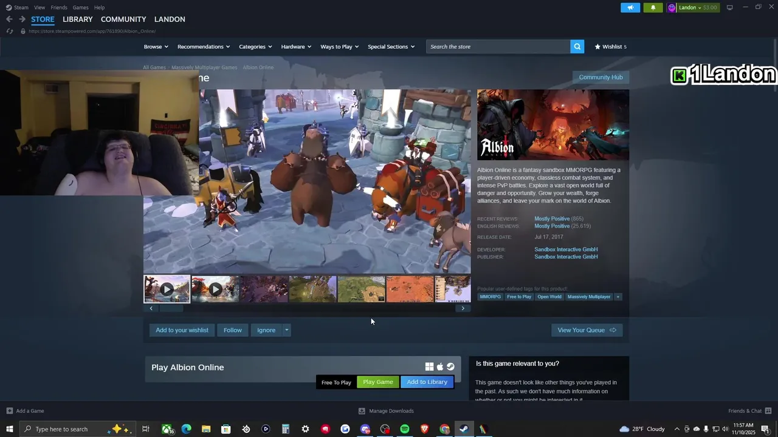Open Wishlist link with star
The image size is (778, 437).
coord(610,47)
